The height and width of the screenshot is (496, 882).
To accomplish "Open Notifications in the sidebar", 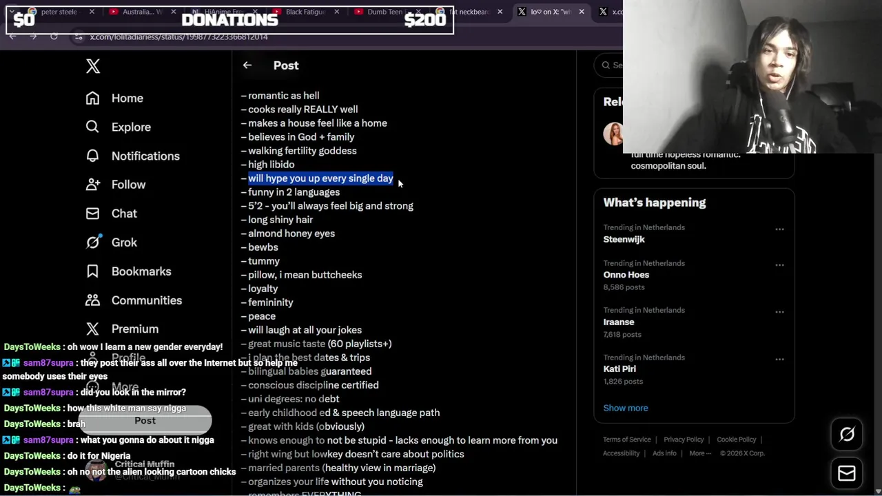I will (132, 156).
